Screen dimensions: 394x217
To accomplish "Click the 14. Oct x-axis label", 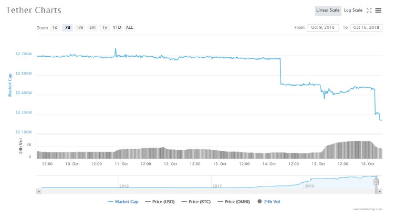I will (x=269, y=164).
